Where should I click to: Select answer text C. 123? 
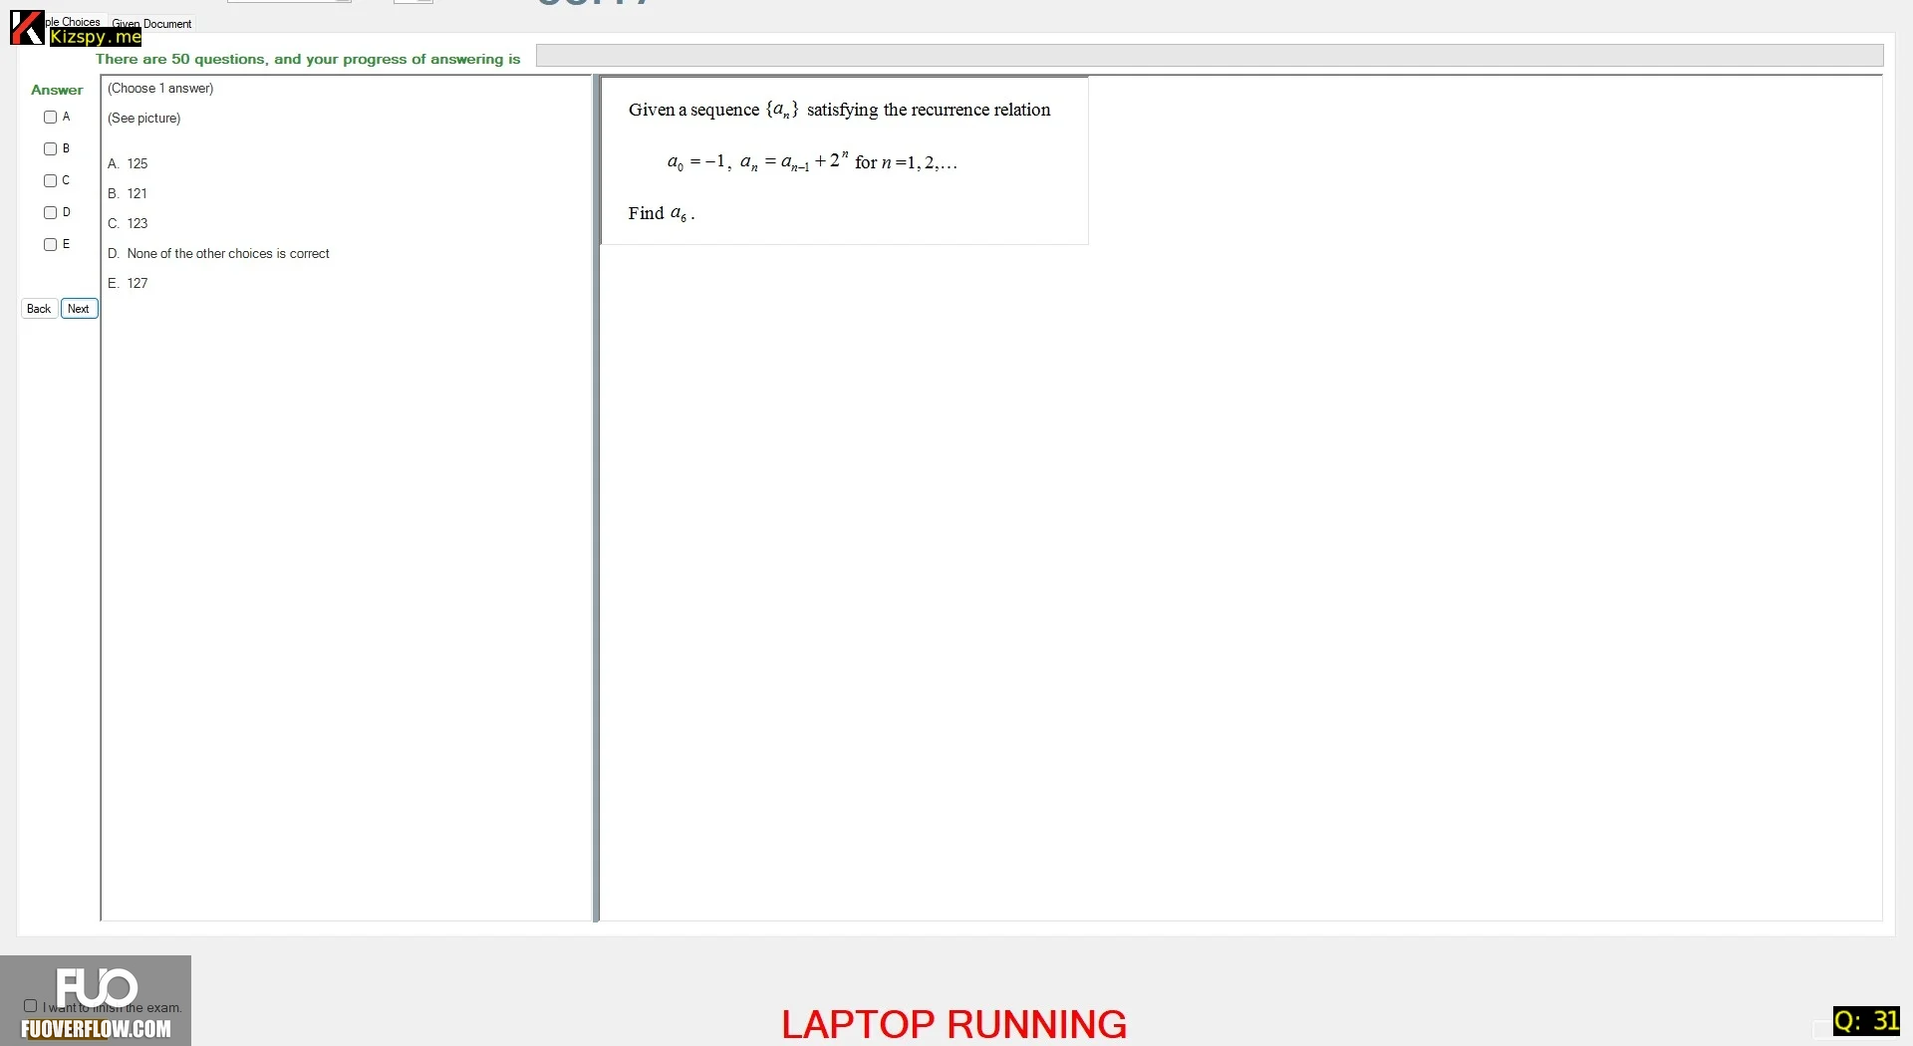tap(128, 223)
